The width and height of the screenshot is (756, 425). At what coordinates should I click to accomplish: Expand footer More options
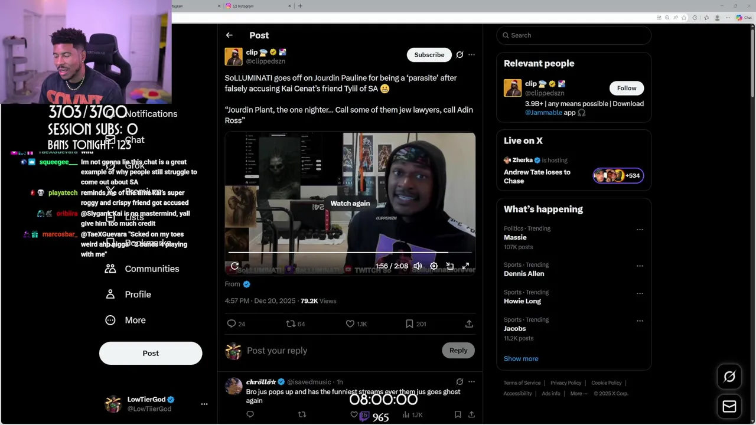point(579,394)
